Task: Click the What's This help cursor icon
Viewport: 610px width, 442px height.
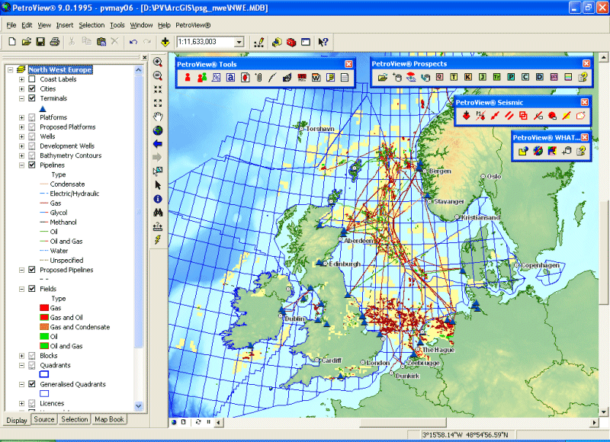Action: pyautogui.click(x=323, y=42)
